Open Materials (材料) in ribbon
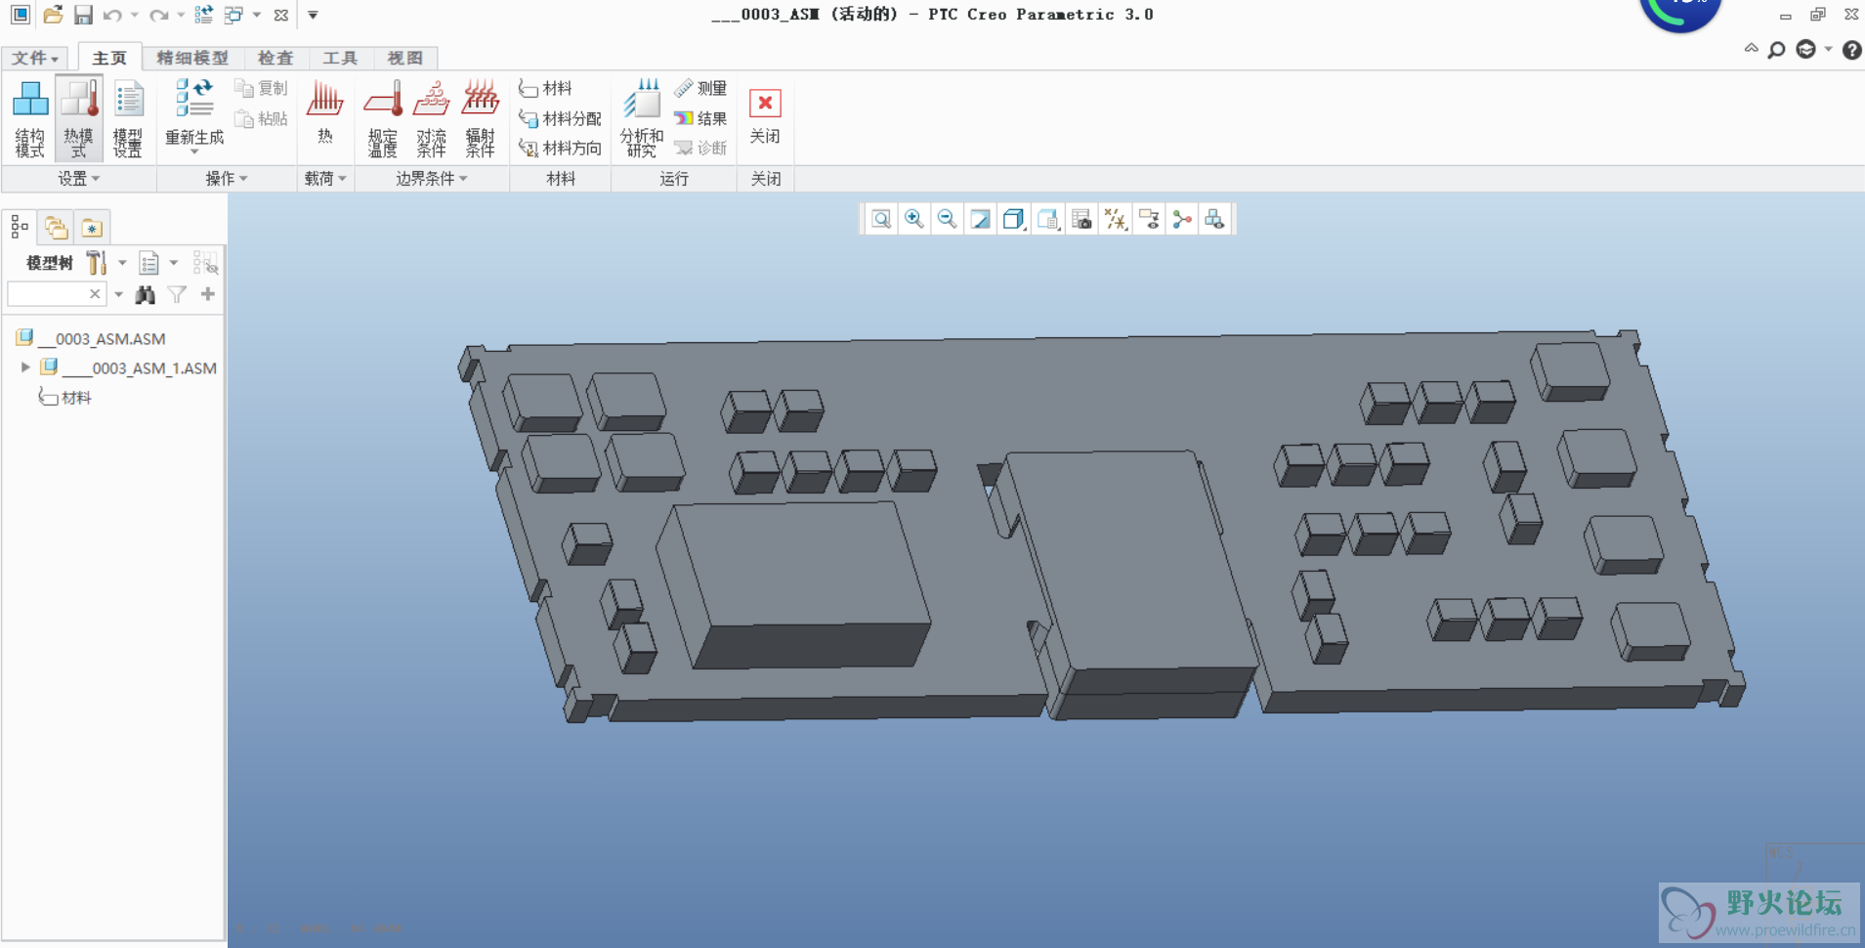This screenshot has width=1865, height=948. [x=545, y=89]
